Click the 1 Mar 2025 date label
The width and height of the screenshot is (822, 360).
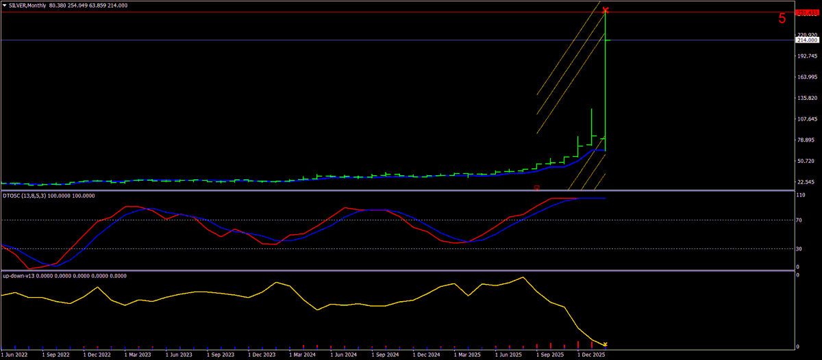469,355
